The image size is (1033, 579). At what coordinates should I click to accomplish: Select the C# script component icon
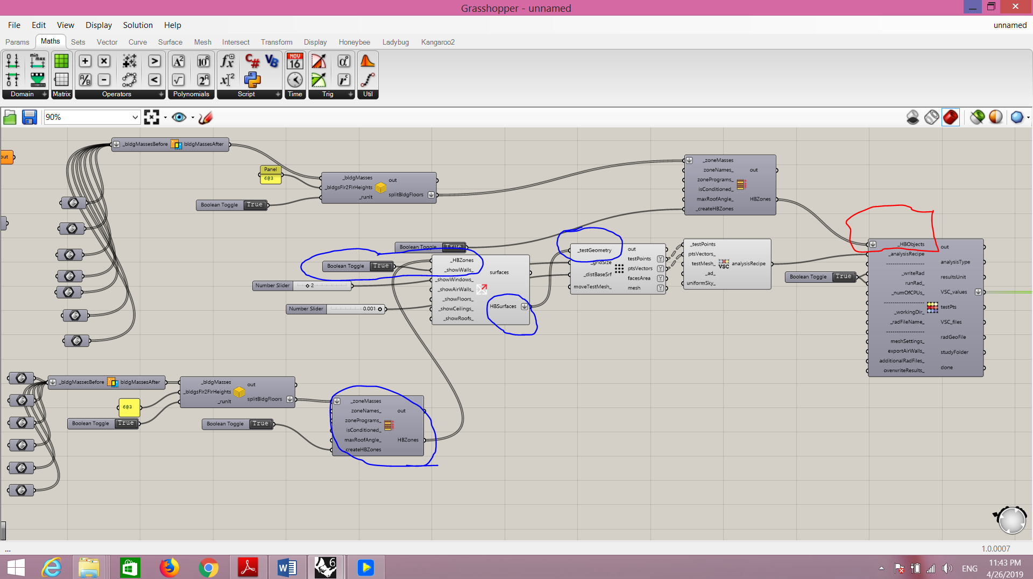click(x=252, y=61)
